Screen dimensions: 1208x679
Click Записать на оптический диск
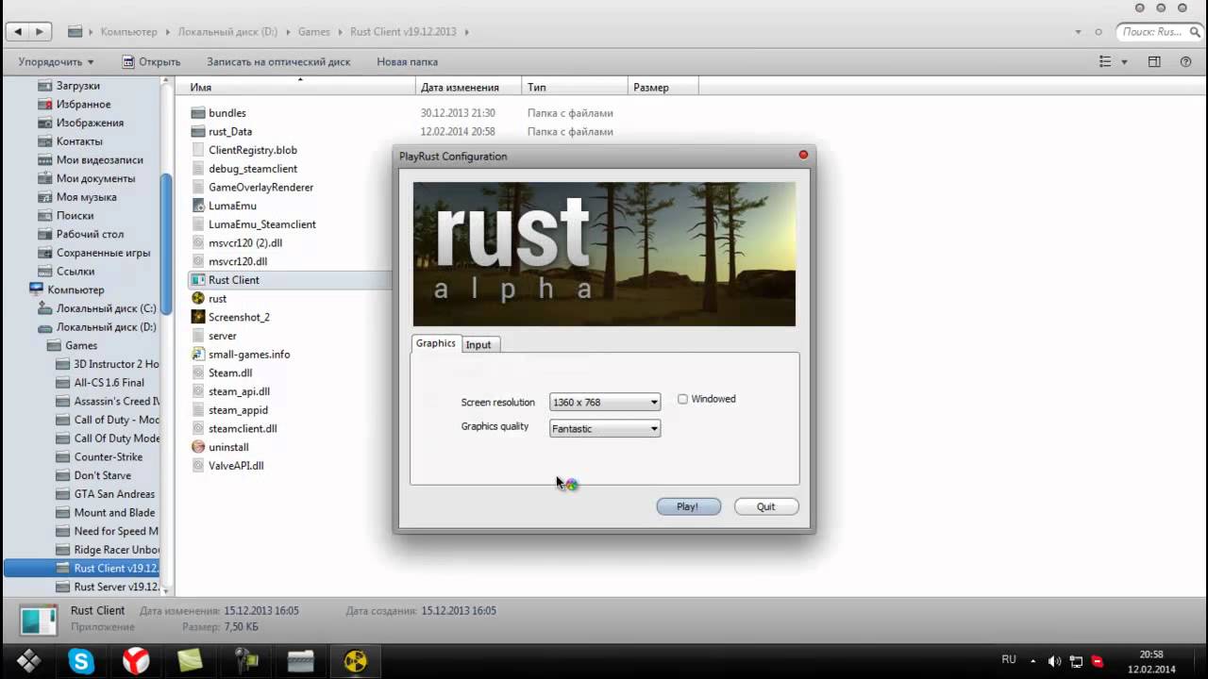click(278, 61)
